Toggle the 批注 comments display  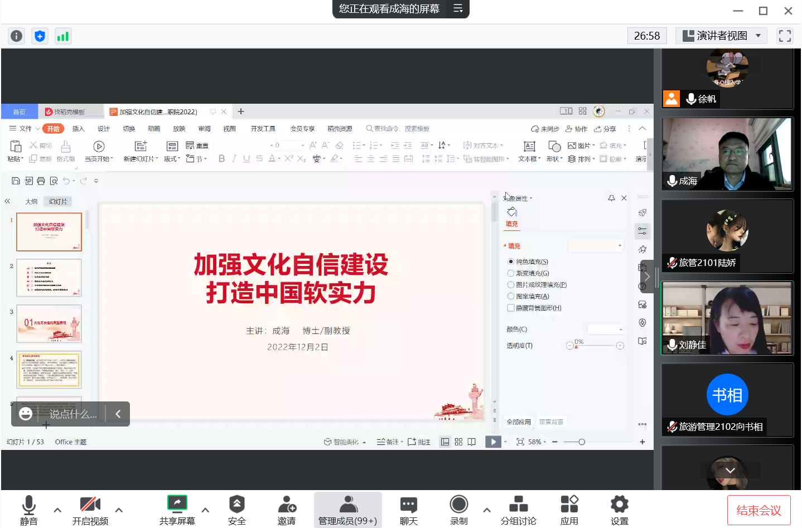click(419, 442)
